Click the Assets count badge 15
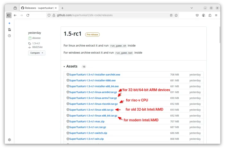The width and height of the screenshot is (225, 149). pos(84,67)
